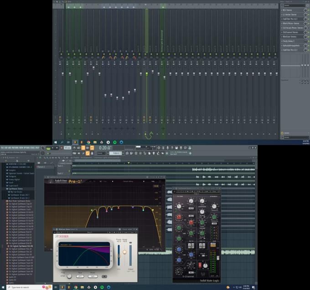Open the mixer view button
The width and height of the screenshot is (310, 290).
pyautogui.click(x=140, y=153)
